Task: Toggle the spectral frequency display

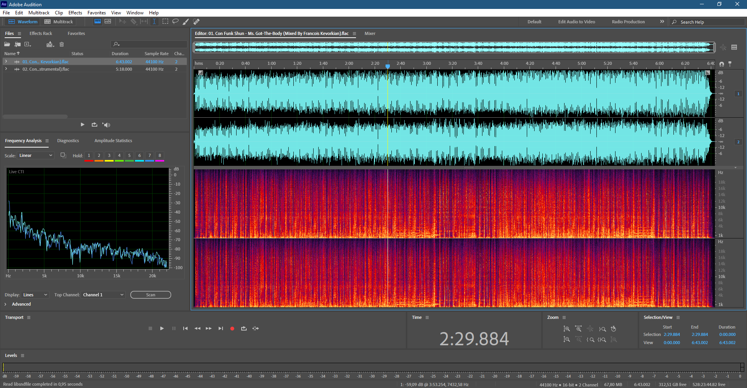Action: [98, 21]
